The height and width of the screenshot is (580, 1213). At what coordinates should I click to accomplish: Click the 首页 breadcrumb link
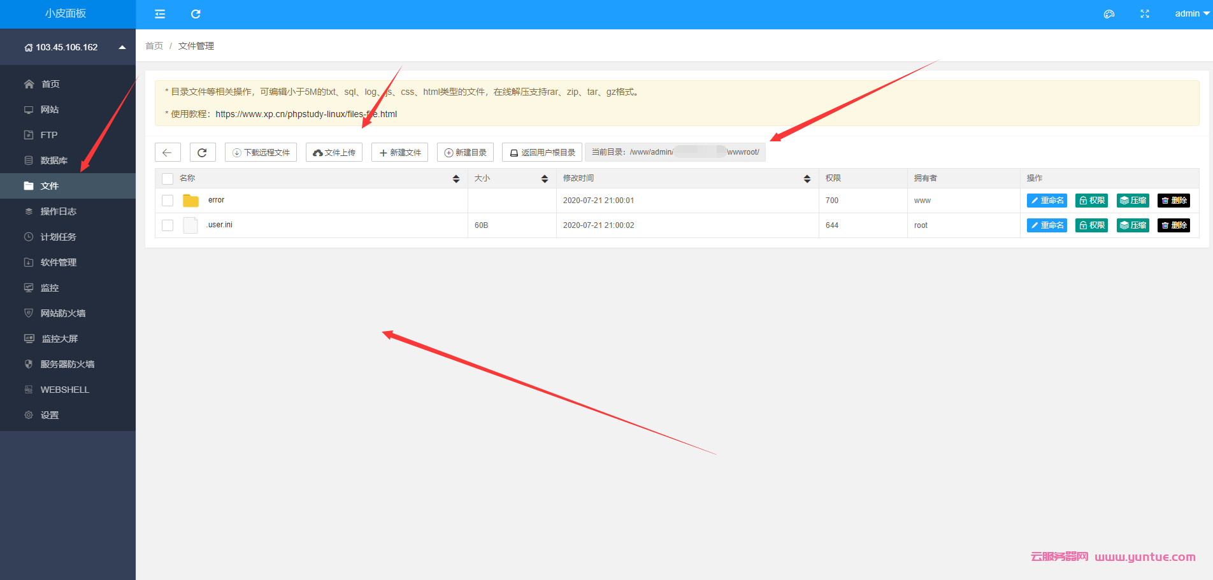[154, 46]
